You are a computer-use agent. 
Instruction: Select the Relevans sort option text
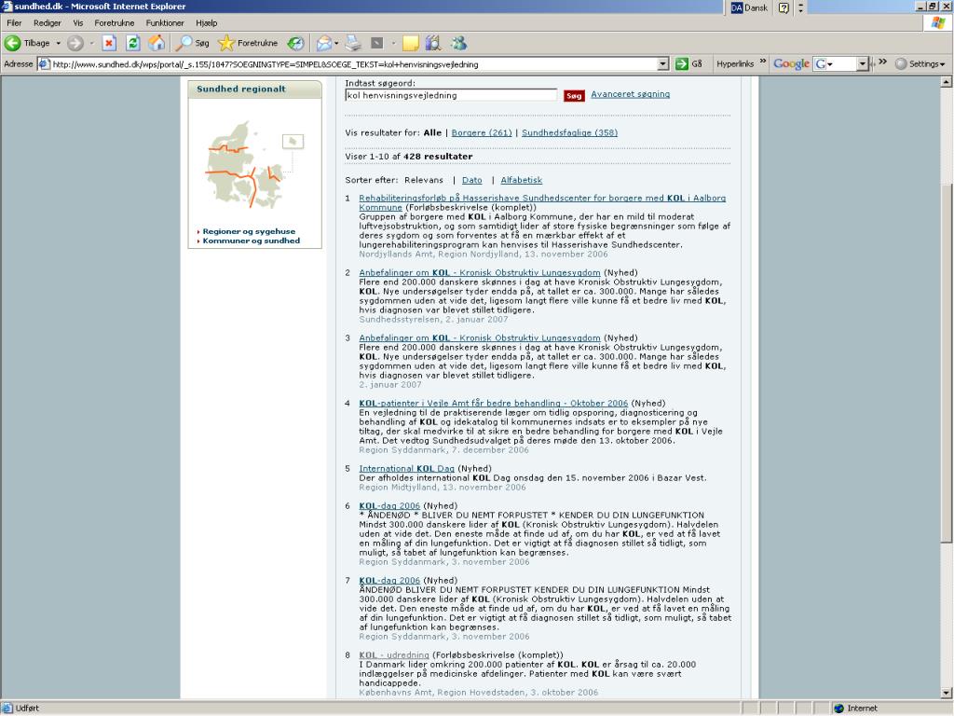pos(424,180)
